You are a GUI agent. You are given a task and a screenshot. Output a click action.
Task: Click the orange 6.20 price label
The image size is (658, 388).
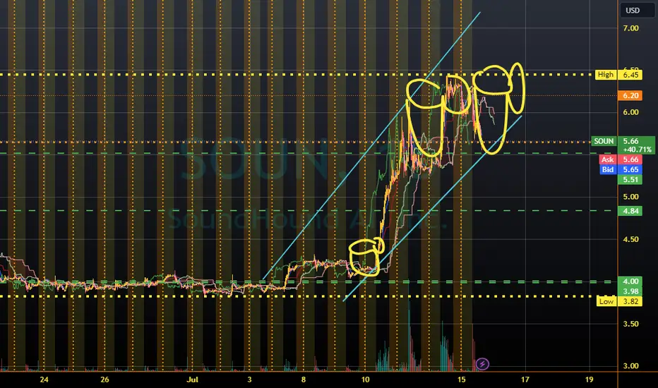630,96
